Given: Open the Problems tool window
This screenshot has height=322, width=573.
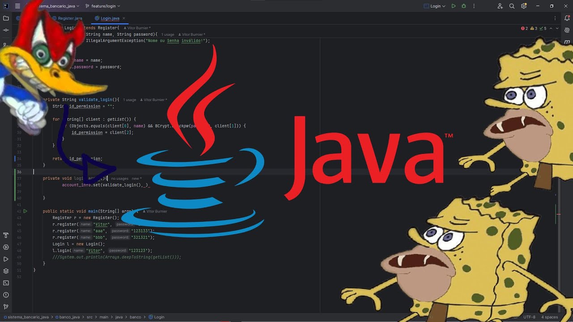Looking at the screenshot, I should [6, 295].
